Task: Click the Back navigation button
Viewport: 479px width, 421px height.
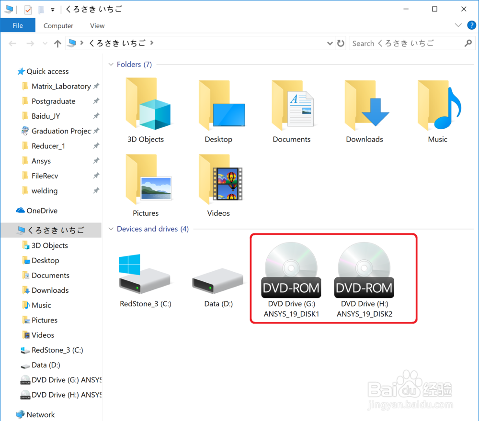Action: pos(12,43)
